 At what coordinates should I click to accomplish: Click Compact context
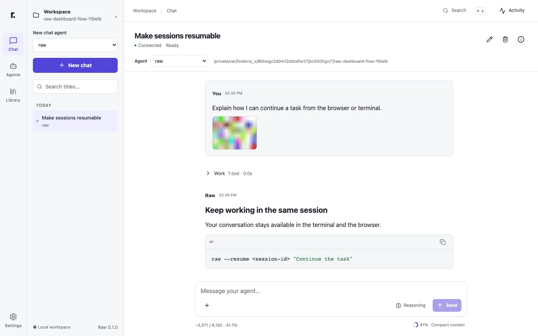tap(448, 325)
